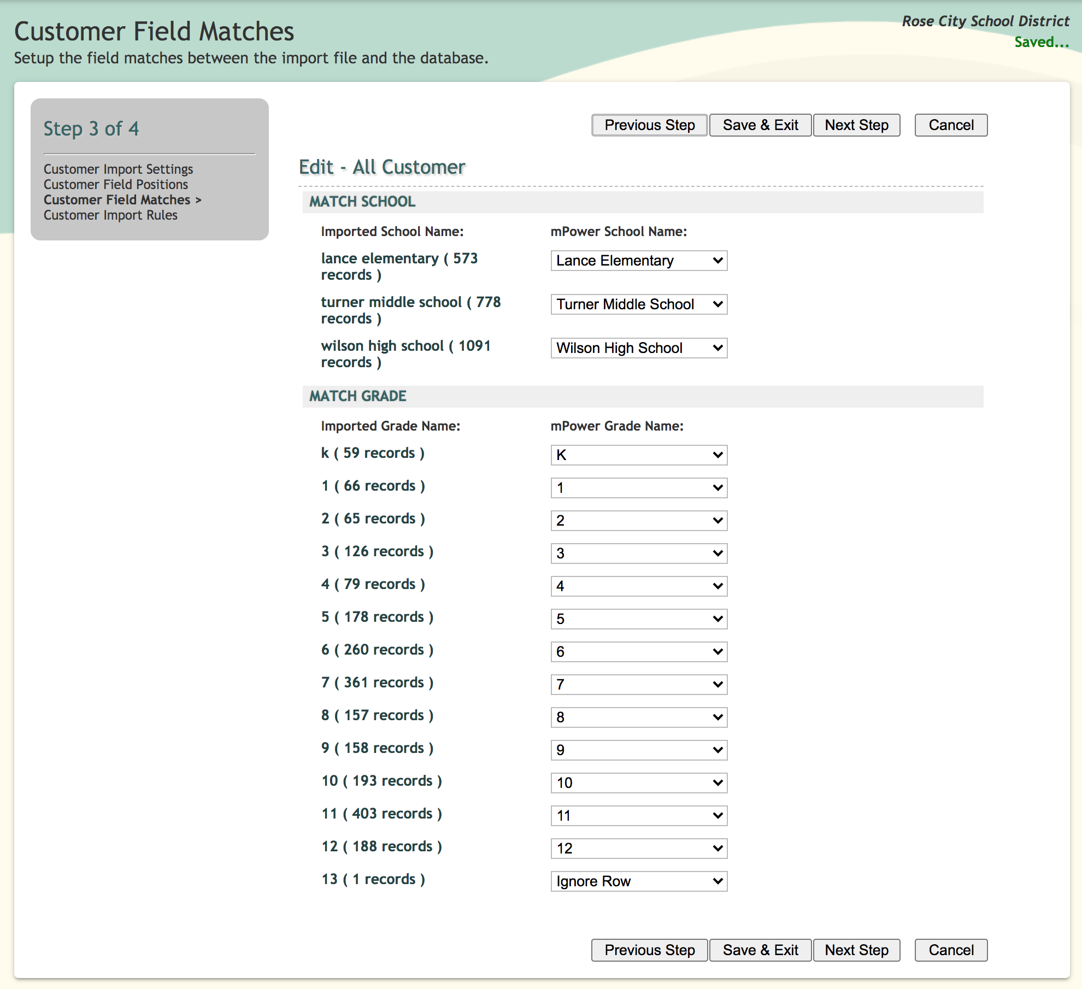Go to Customer Import Settings step
This screenshot has height=989, width=1082.
click(118, 169)
